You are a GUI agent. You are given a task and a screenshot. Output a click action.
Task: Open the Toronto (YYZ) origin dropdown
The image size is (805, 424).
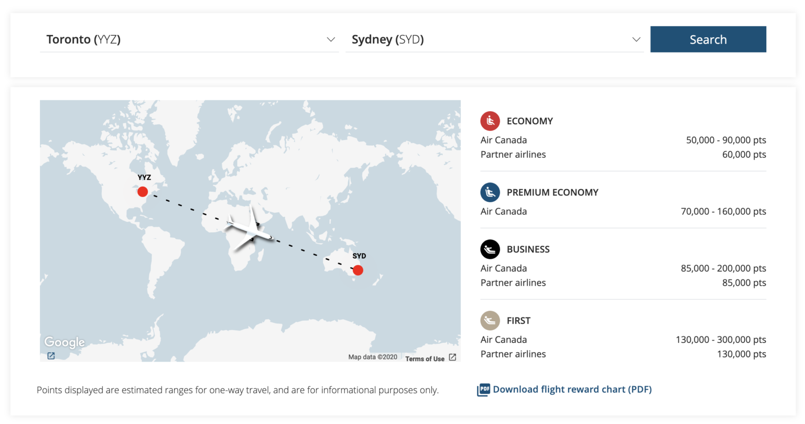[x=189, y=39]
